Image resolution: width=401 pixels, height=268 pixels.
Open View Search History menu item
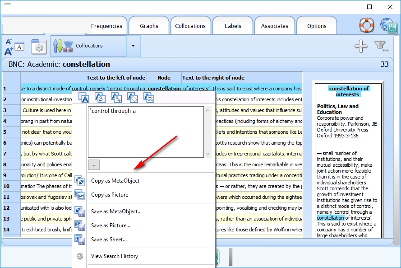(114, 256)
